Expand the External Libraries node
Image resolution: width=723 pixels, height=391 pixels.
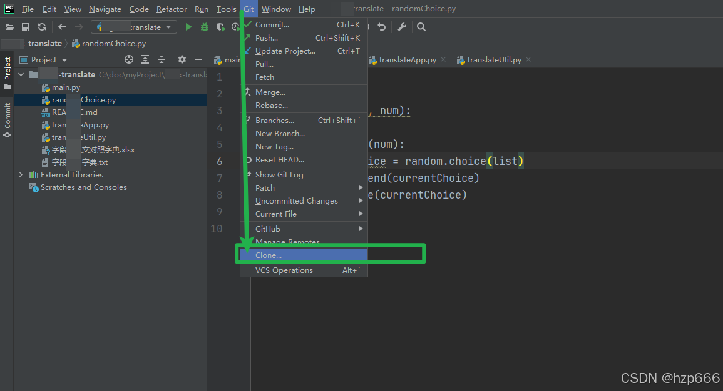tap(21, 175)
